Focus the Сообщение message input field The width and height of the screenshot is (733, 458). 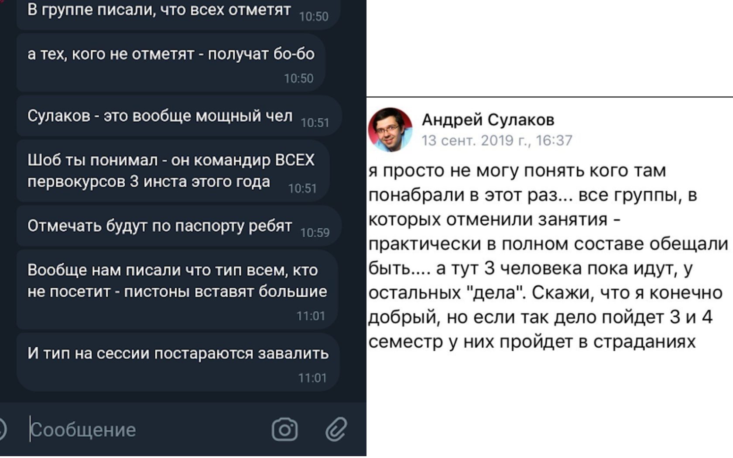click(144, 430)
